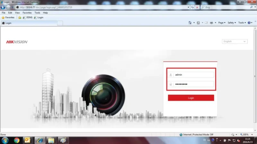
Task: Click the red Login button
Action: (x=191, y=98)
